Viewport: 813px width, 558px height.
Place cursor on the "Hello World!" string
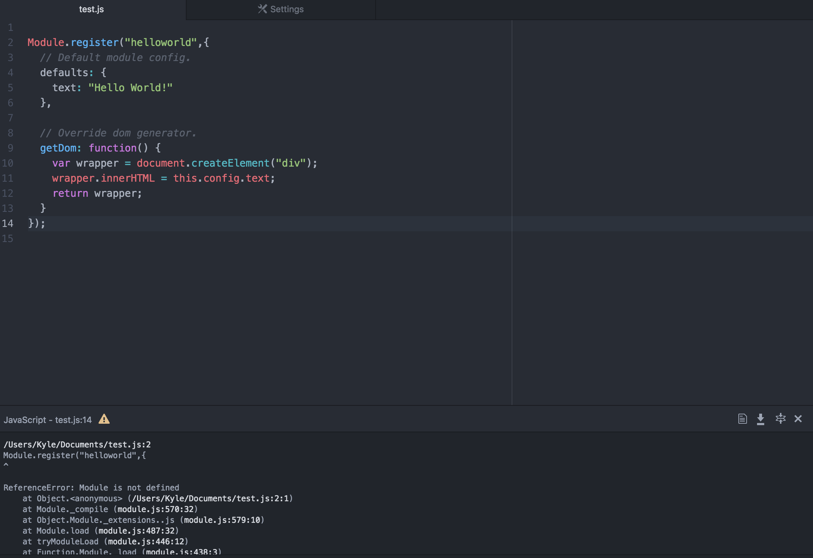point(130,88)
